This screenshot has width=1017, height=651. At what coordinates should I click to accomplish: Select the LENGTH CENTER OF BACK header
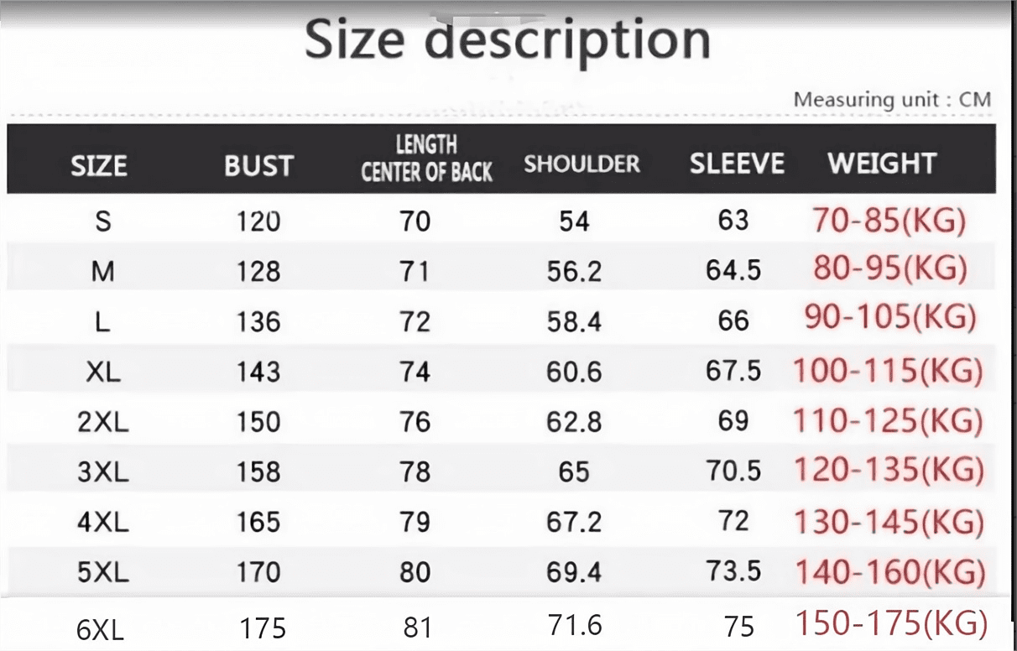coord(426,159)
